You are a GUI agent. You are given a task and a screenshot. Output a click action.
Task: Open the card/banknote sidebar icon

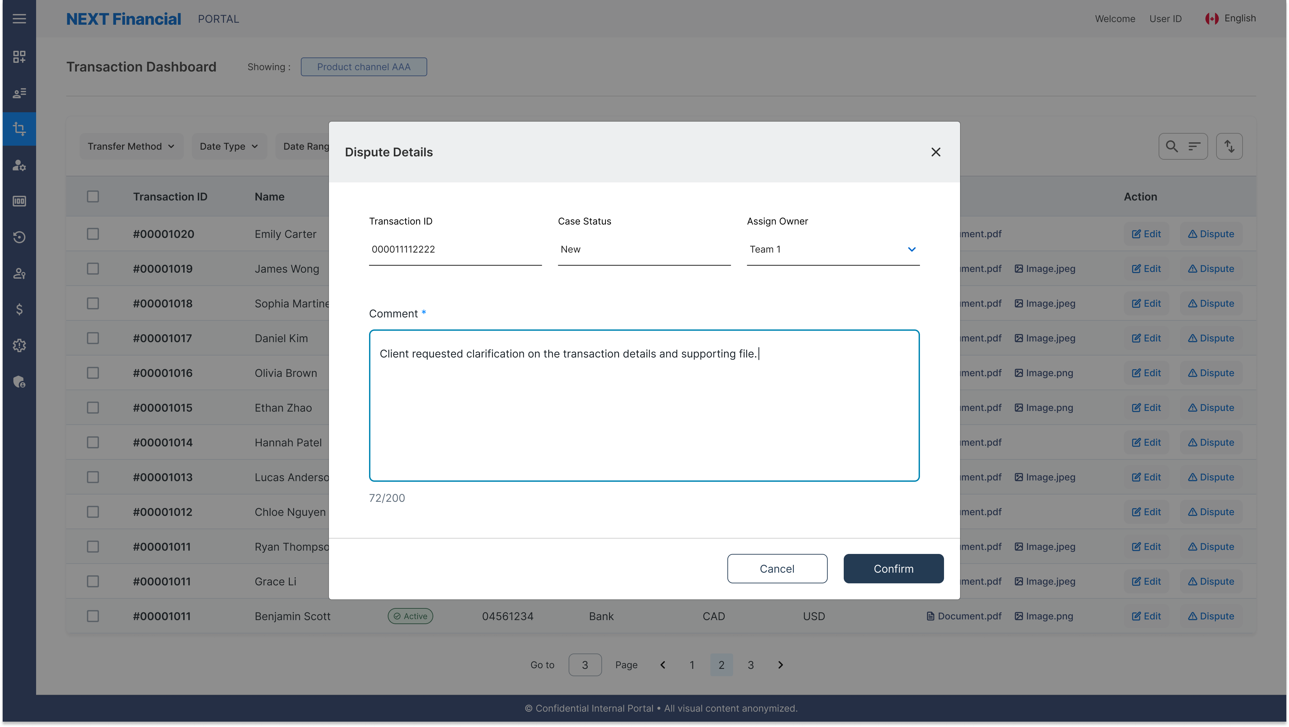(19, 201)
